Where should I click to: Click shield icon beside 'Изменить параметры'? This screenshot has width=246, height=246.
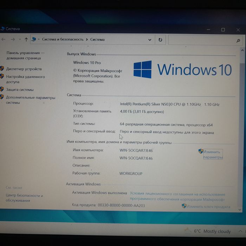[201, 151]
